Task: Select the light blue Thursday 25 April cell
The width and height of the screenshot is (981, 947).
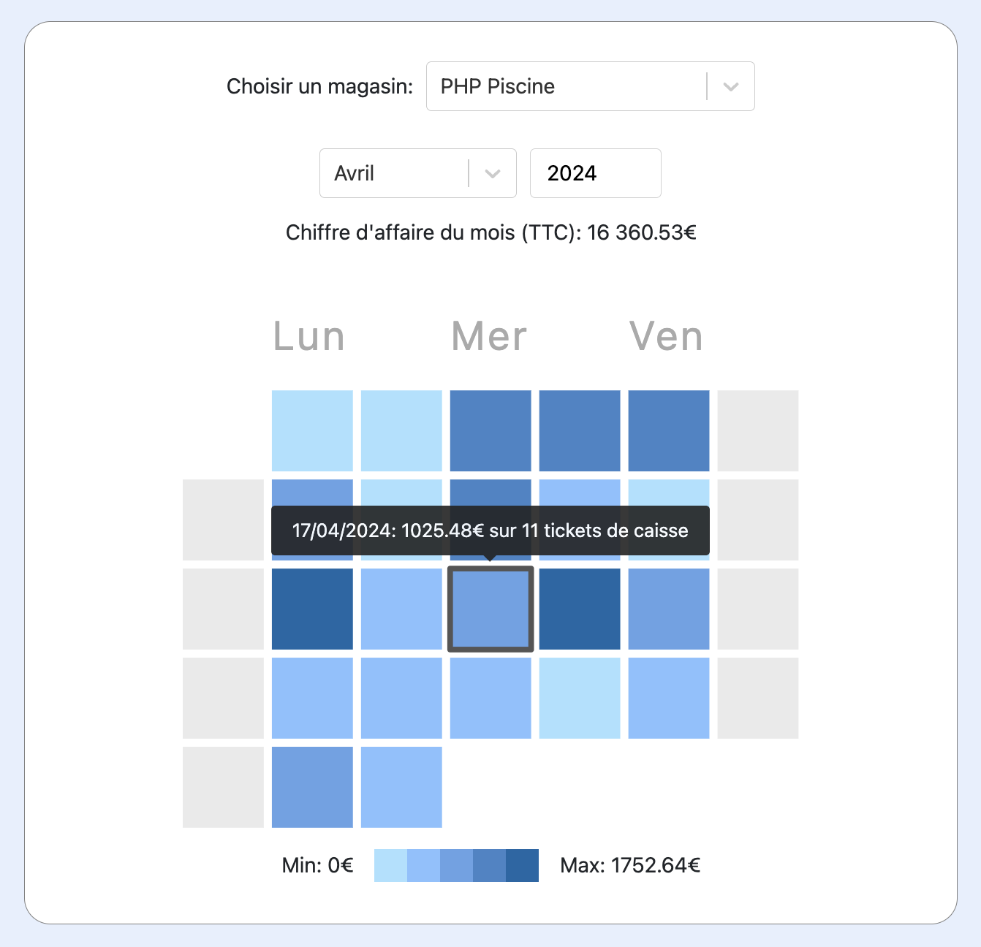Action: pyautogui.click(x=580, y=698)
